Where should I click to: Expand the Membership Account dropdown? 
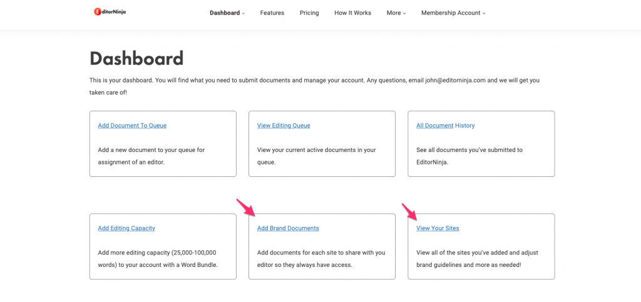[453, 13]
